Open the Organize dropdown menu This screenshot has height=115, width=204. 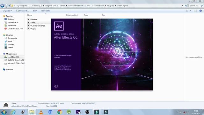(7, 11)
